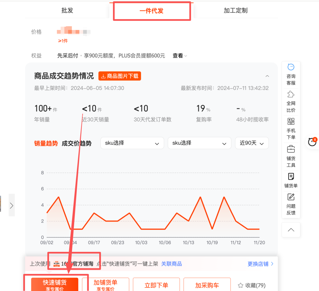Open the 近90天 date range dropdown
The width and height of the screenshot is (319, 291).
click(252, 143)
